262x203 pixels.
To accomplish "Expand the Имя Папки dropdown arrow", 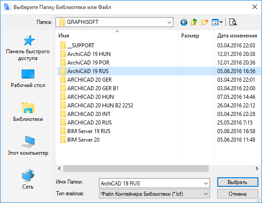I will tap(206, 184).
